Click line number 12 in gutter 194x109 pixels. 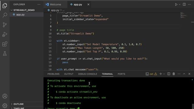(50, 41)
